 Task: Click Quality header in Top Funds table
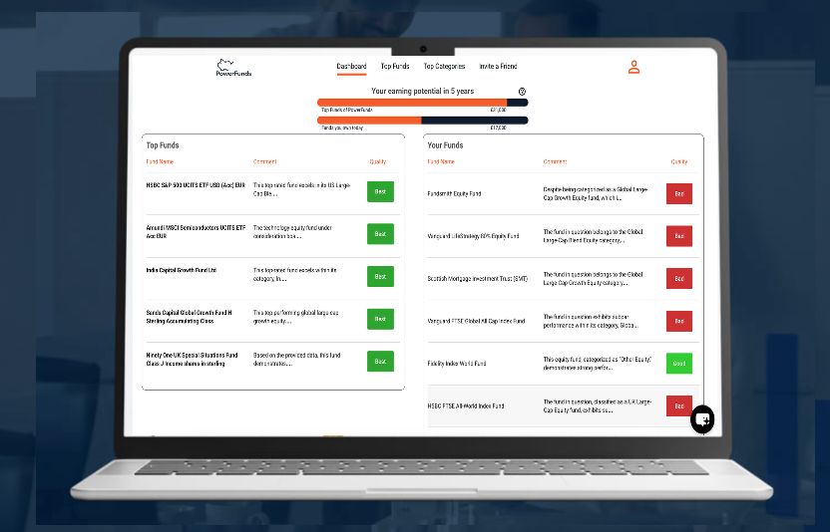click(377, 161)
